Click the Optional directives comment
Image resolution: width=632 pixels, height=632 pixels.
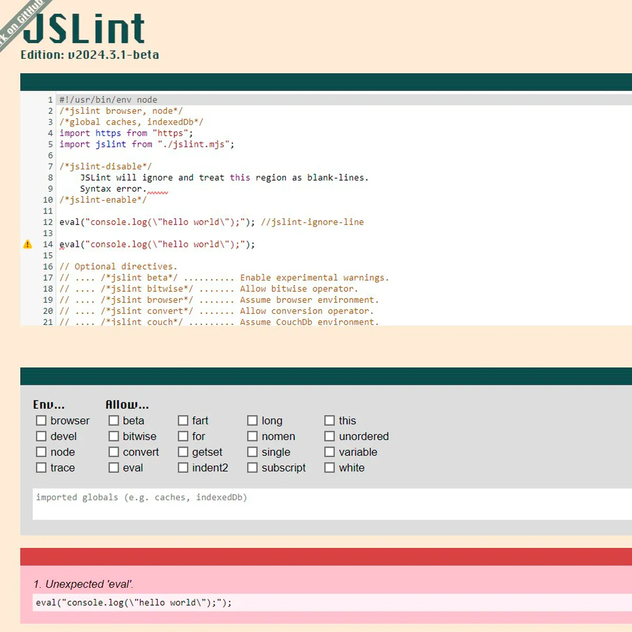(x=118, y=266)
